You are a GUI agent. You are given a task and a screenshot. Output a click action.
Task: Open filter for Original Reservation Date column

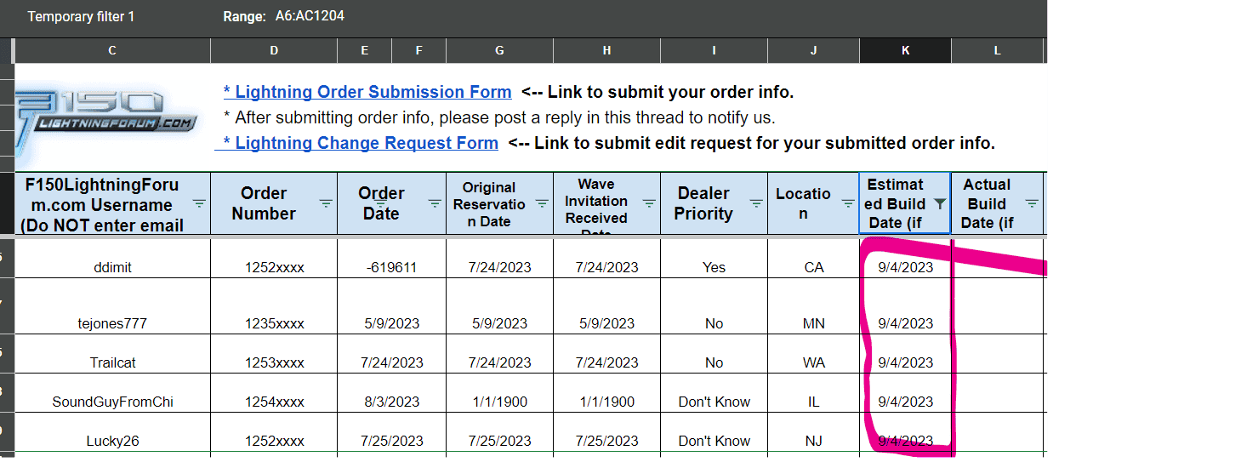[x=542, y=203]
